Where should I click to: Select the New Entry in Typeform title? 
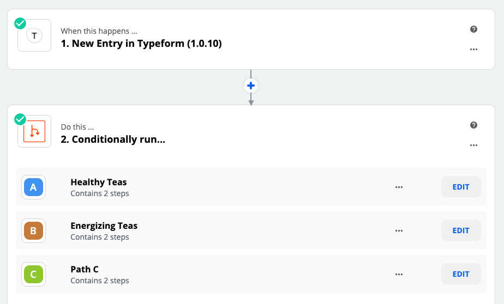click(141, 44)
